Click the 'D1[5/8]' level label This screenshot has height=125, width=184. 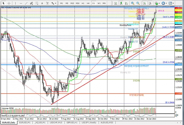coord(136,52)
